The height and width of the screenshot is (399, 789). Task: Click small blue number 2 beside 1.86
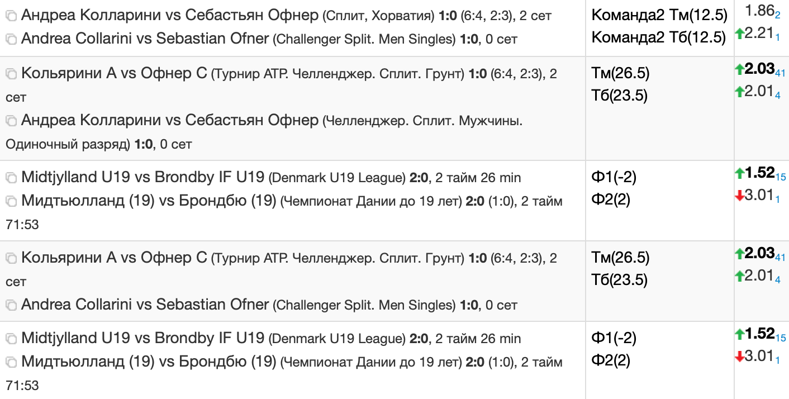click(778, 13)
